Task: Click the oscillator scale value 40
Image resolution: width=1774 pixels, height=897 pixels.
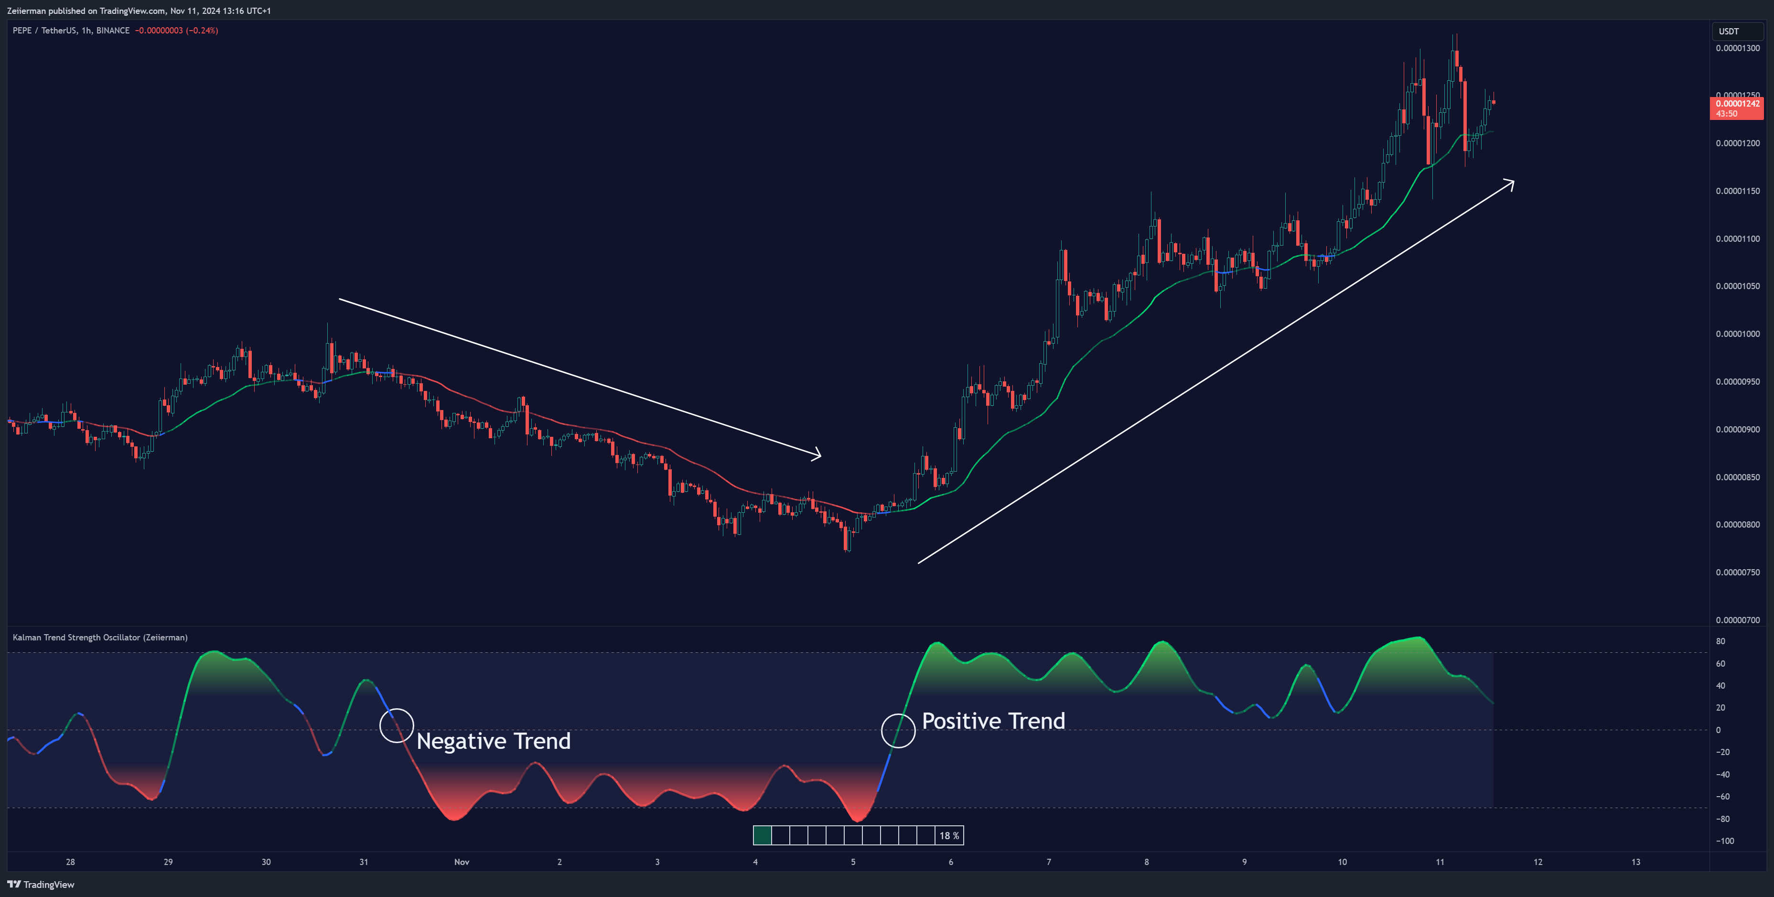Action: [1720, 685]
